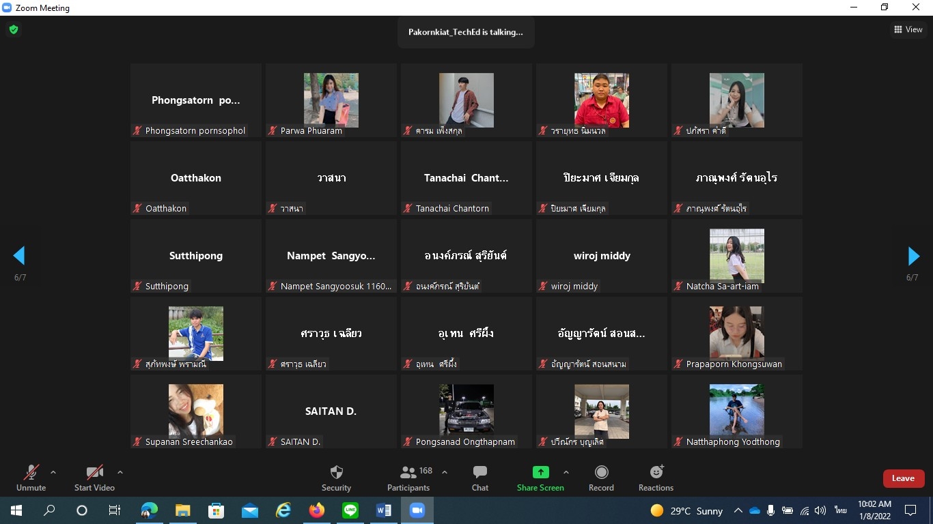
Task: Click the green encryption shield icon
Action: click(14, 29)
